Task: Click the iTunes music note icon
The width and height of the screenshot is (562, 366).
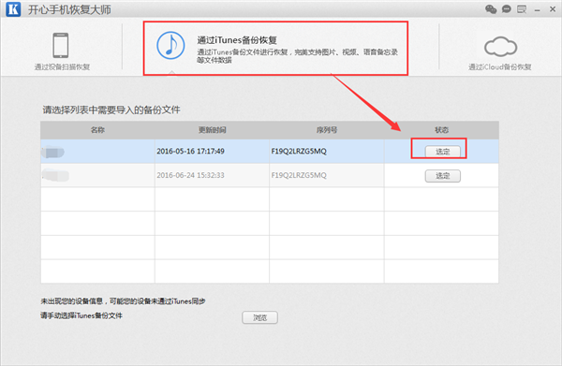Action: pos(170,46)
